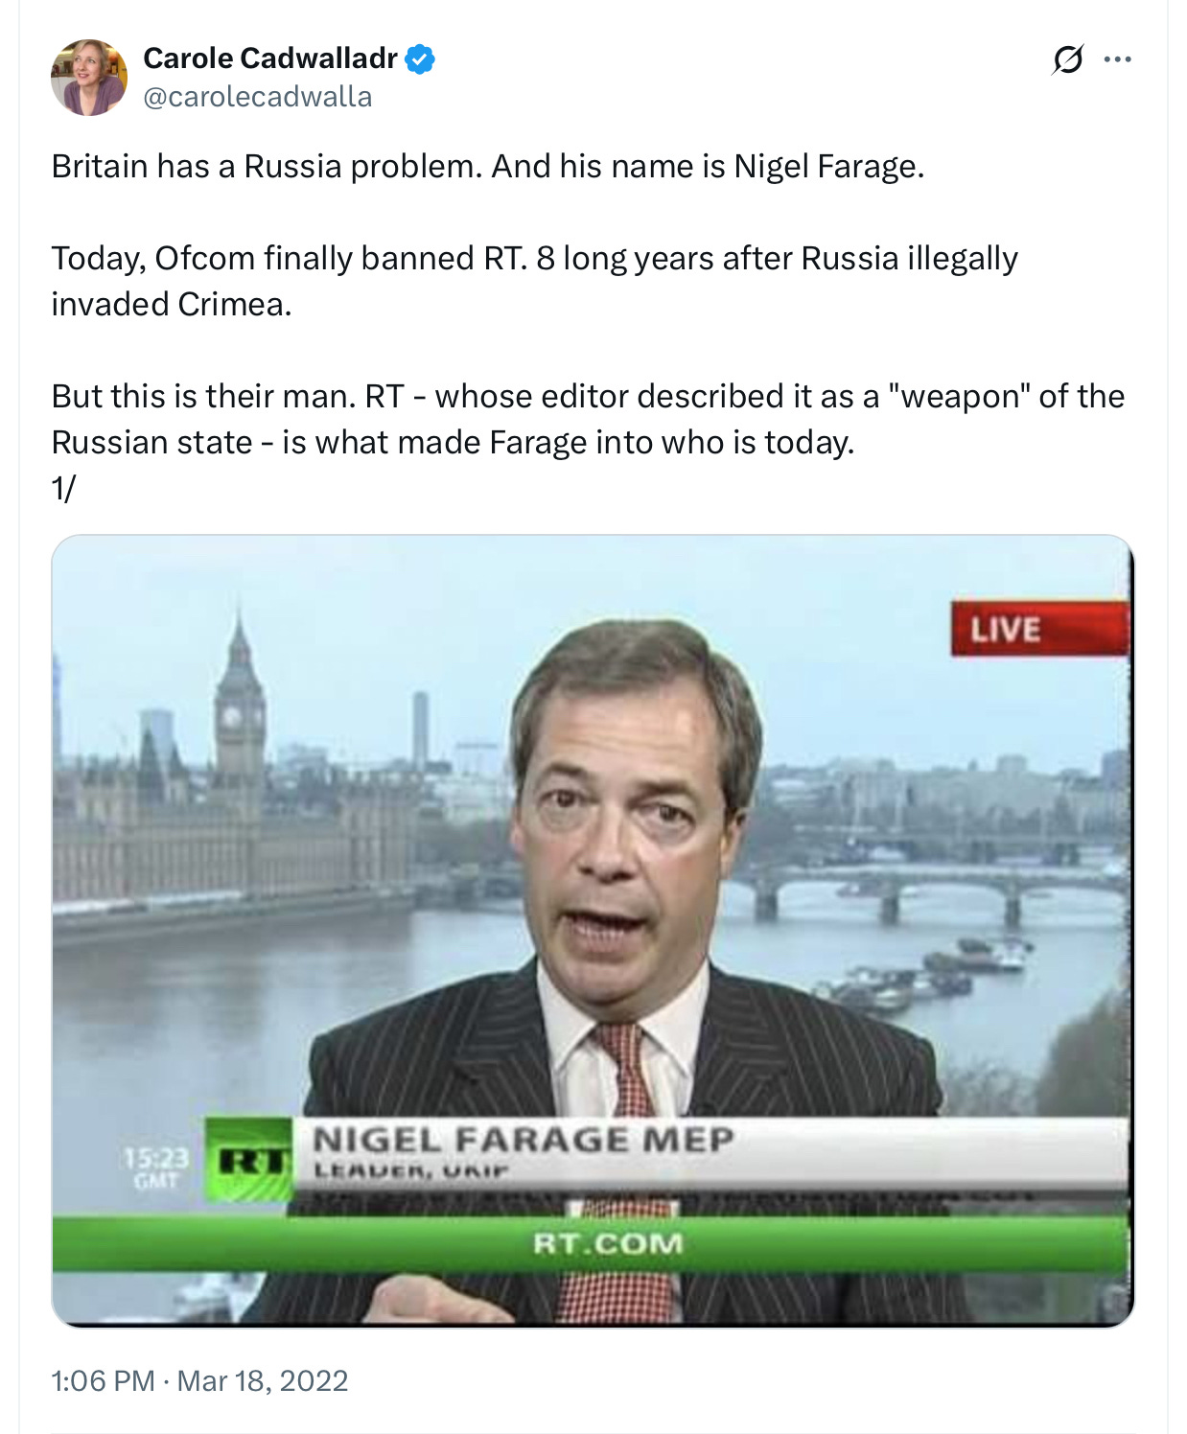Screen dimensions: 1187x1434
Task: Open Carole Cadwalladr's profile picture
Action: click(x=88, y=78)
